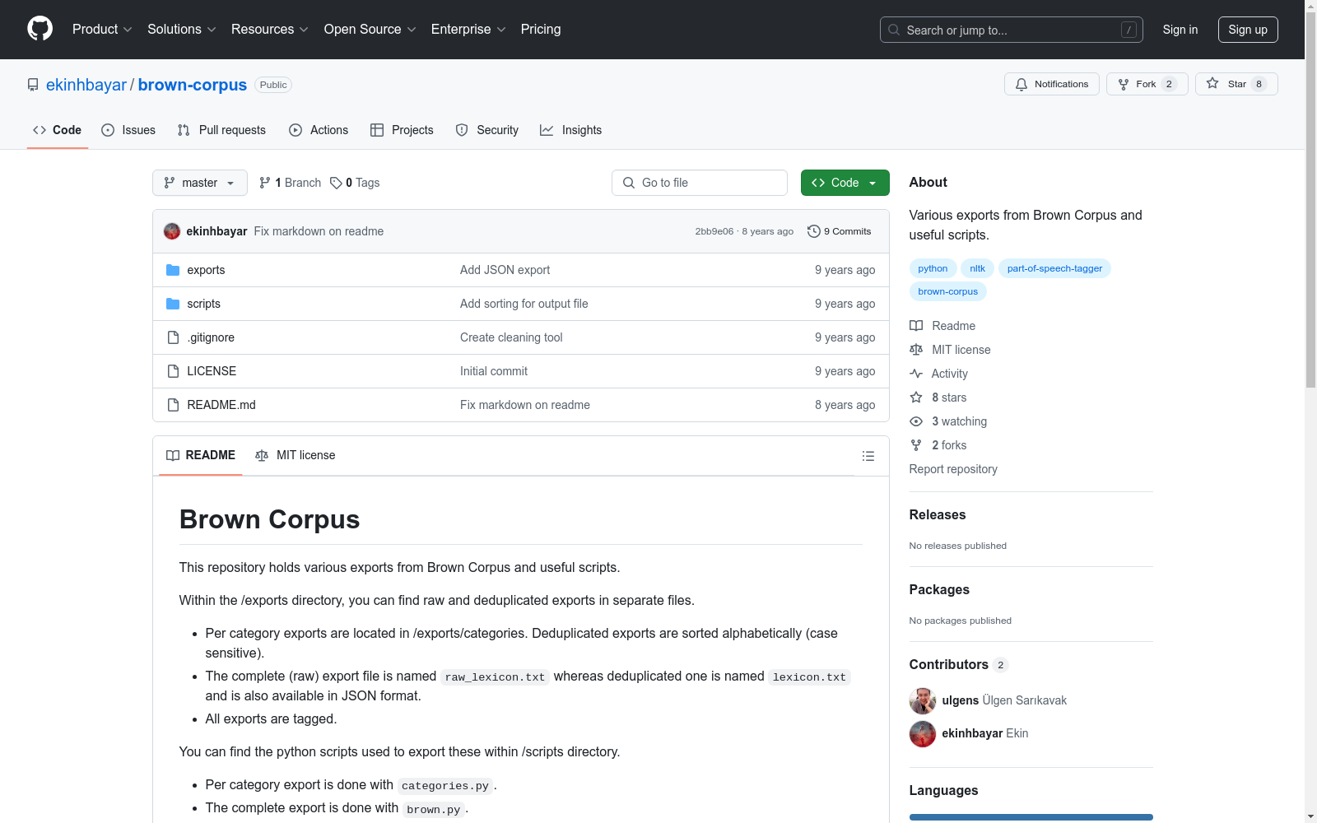The width and height of the screenshot is (1317, 823).
Task: Click the Notifications bell button
Action: click(1051, 84)
